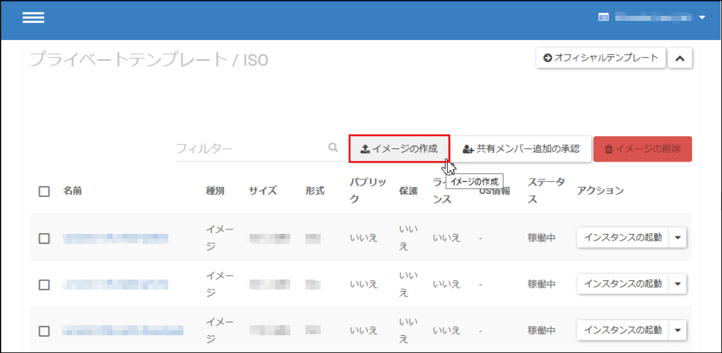Viewport: 722px width, 353px height.
Task: Sort by サイズ column header
Action: 263,191
